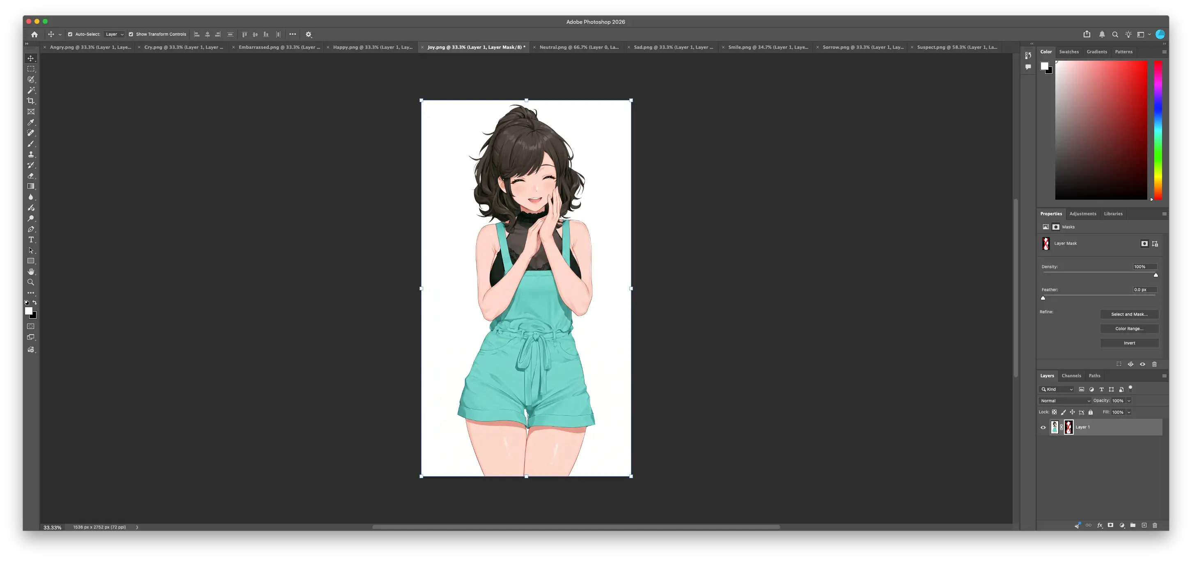1192x561 pixels.
Task: Switch to the Swatches tab
Action: click(1069, 52)
